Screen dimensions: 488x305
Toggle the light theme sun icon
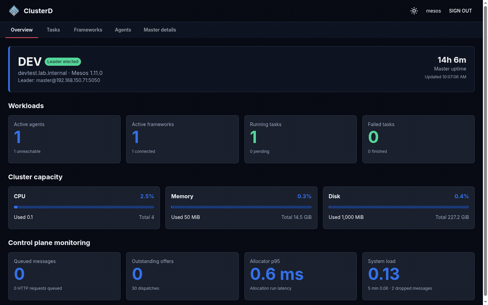coord(414,11)
